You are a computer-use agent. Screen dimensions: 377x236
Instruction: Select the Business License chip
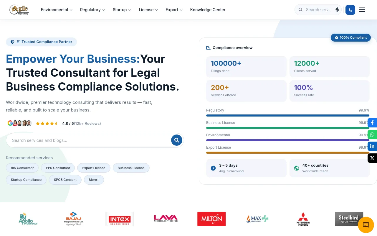(131, 168)
